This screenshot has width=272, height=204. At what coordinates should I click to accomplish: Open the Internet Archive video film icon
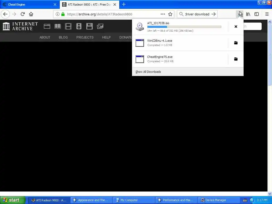point(68,26)
